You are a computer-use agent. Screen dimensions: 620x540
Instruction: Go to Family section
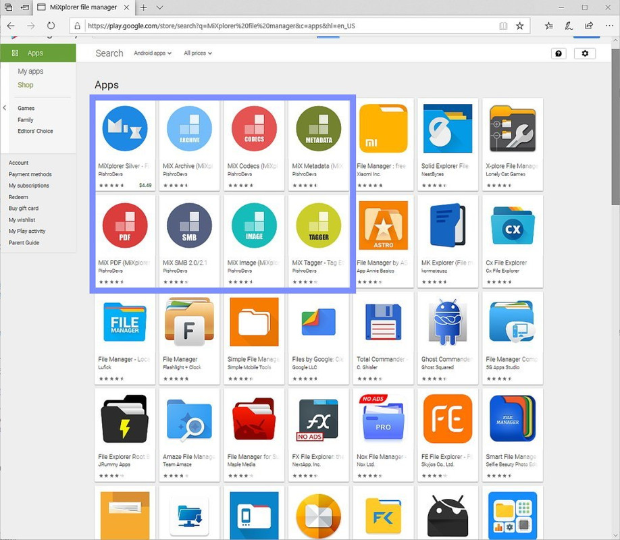click(25, 119)
